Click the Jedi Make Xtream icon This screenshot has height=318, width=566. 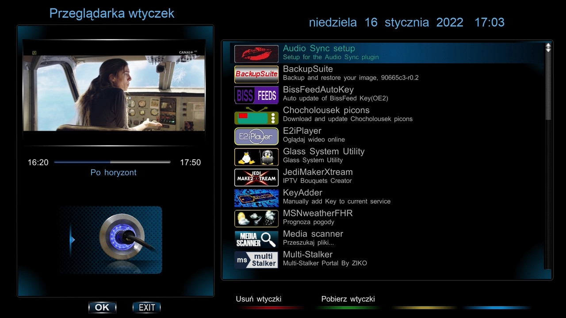point(256,178)
